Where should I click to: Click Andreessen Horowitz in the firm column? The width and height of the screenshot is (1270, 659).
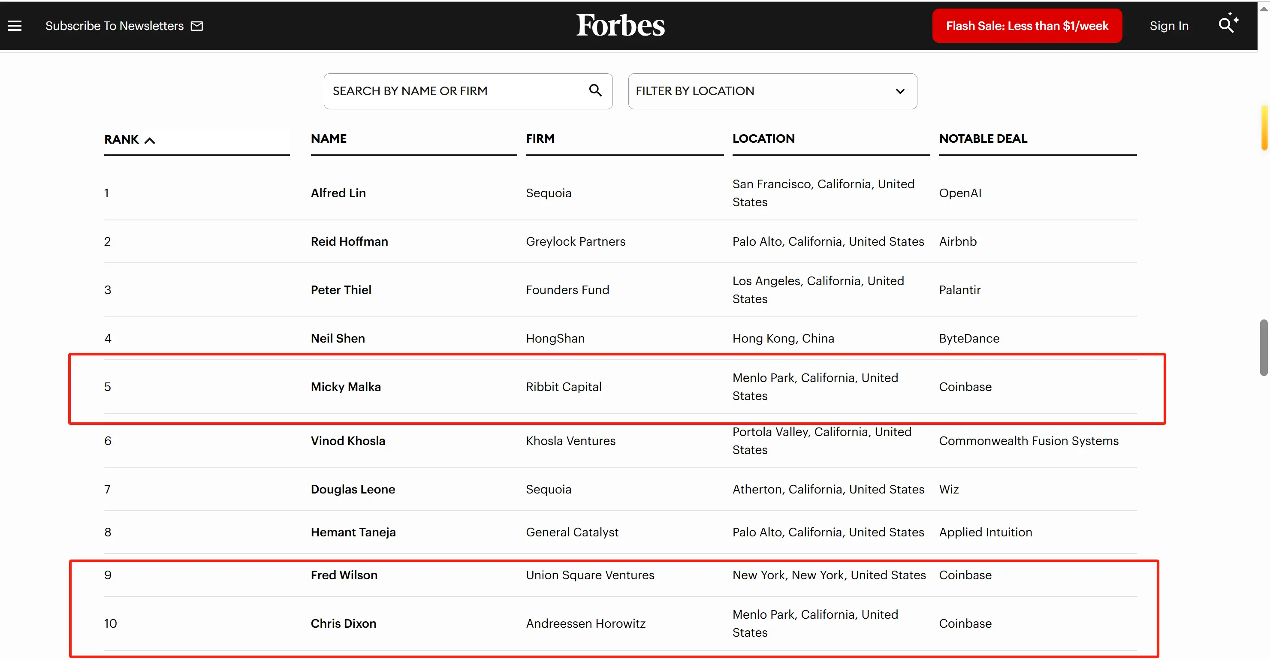(x=585, y=623)
